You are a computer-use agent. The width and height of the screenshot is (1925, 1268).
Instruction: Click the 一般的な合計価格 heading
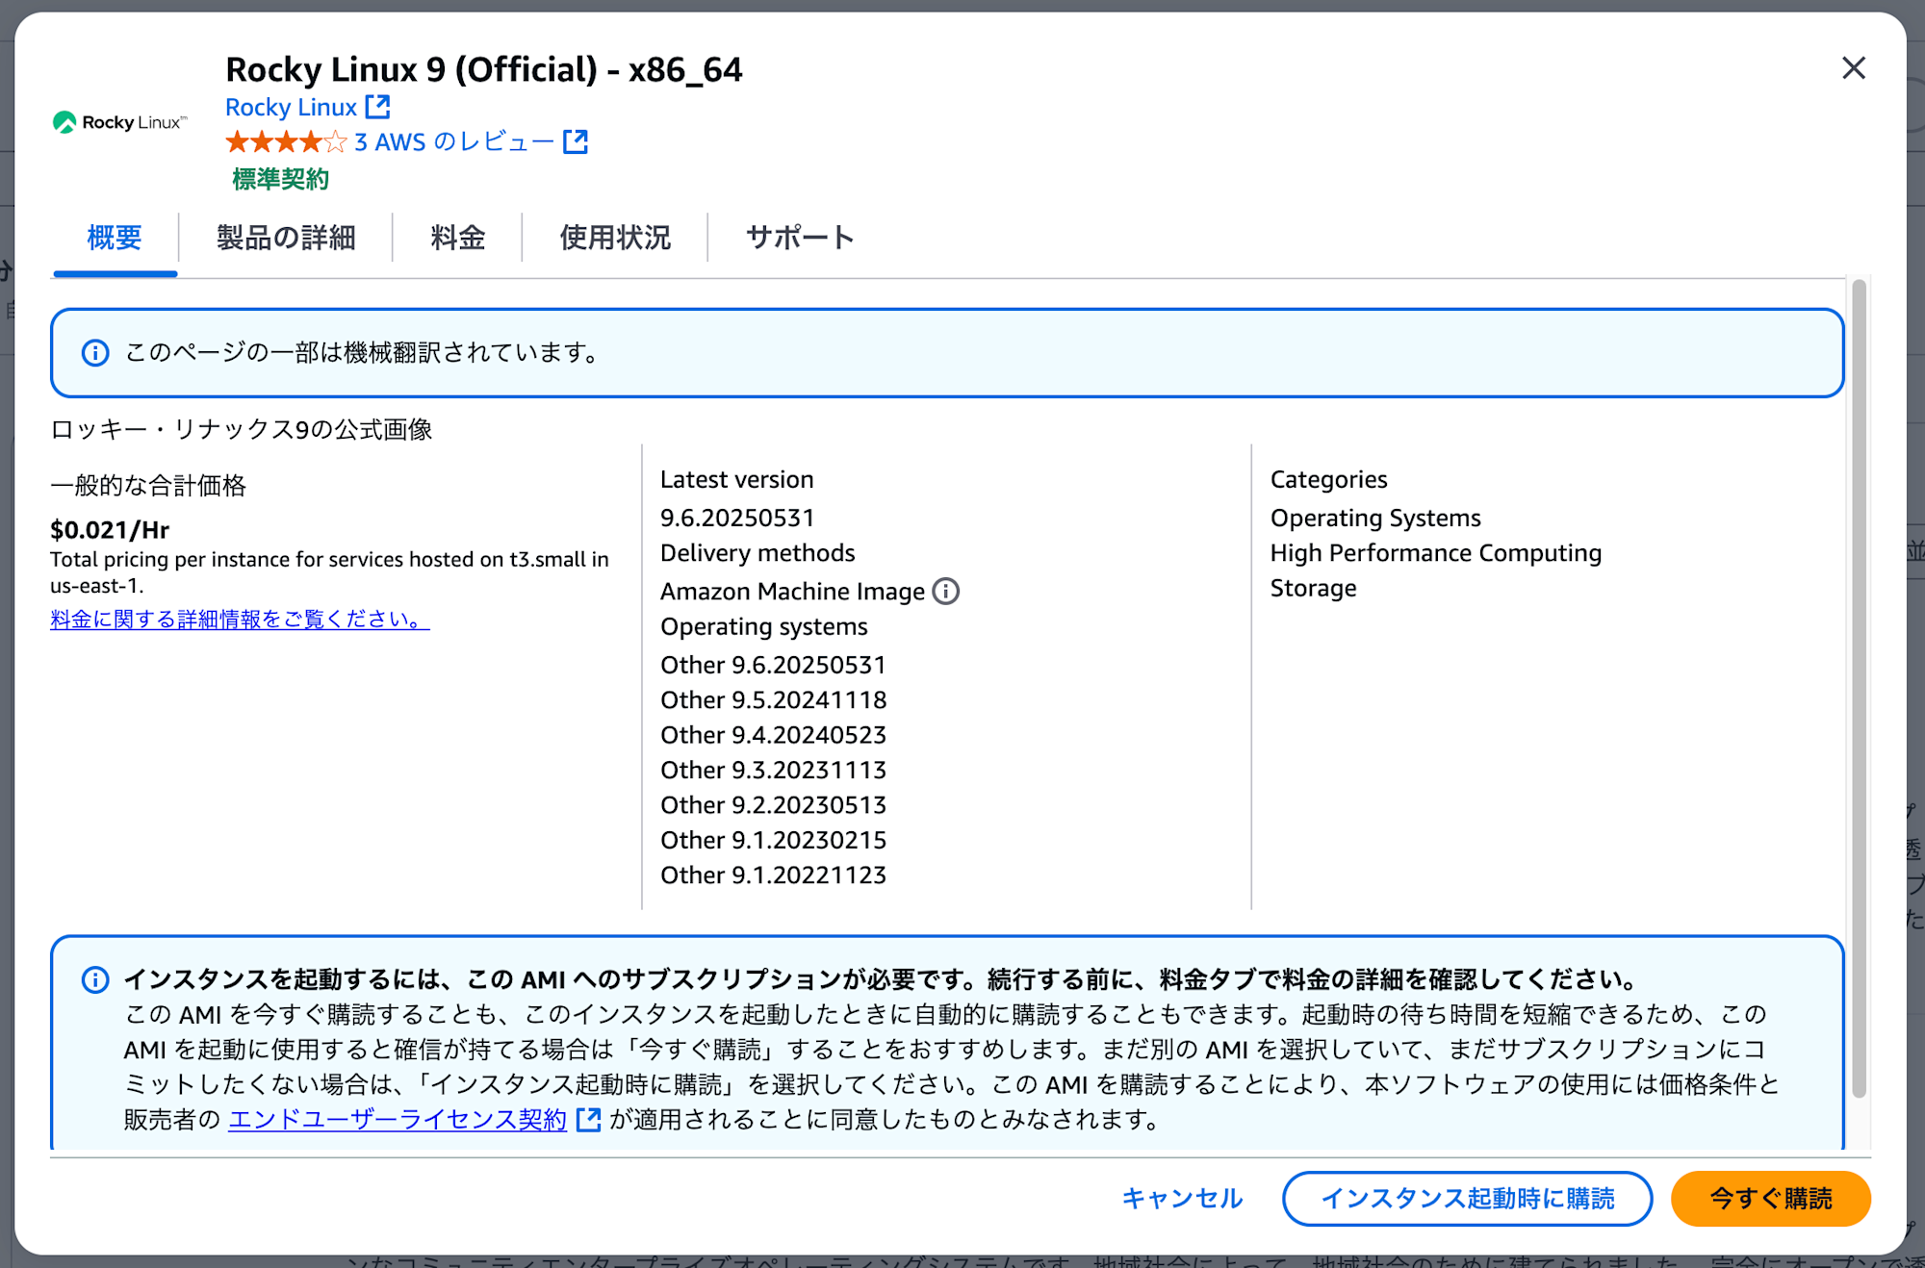pos(148,485)
